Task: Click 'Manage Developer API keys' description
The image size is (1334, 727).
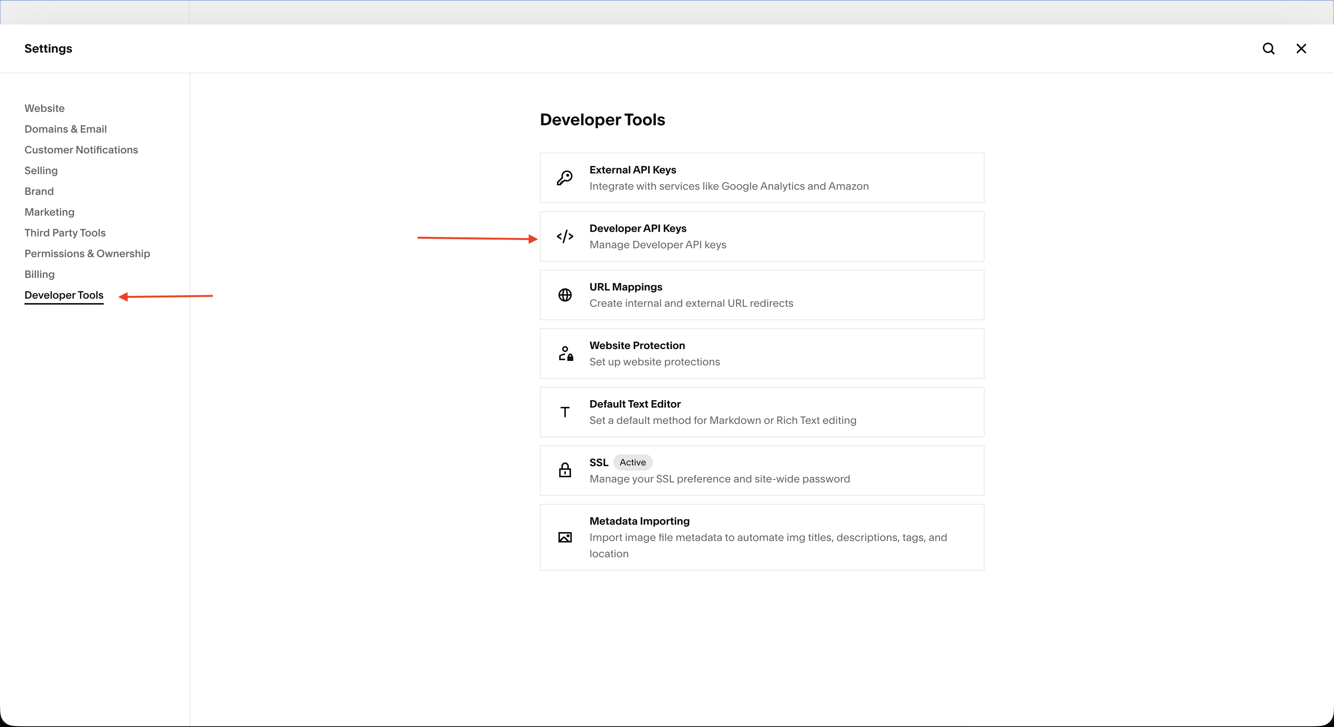Action: pyautogui.click(x=658, y=245)
